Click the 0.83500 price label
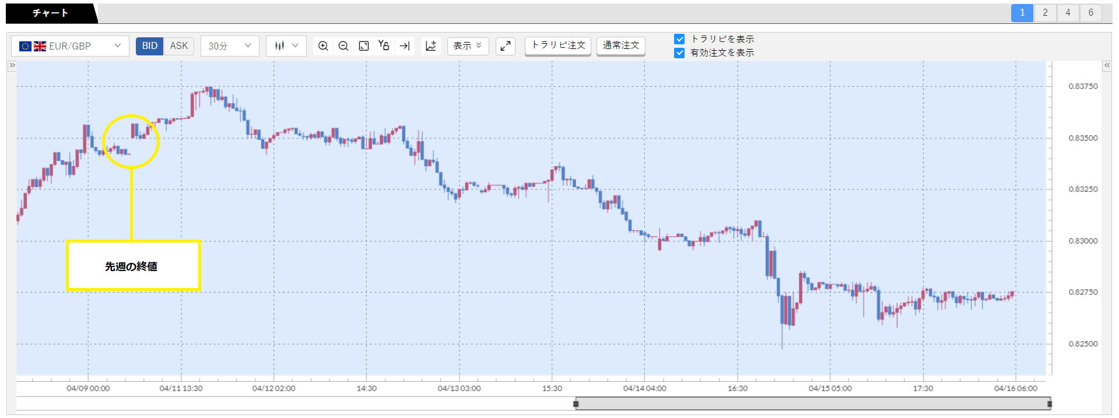The width and height of the screenshot is (1119, 418). 1083,138
